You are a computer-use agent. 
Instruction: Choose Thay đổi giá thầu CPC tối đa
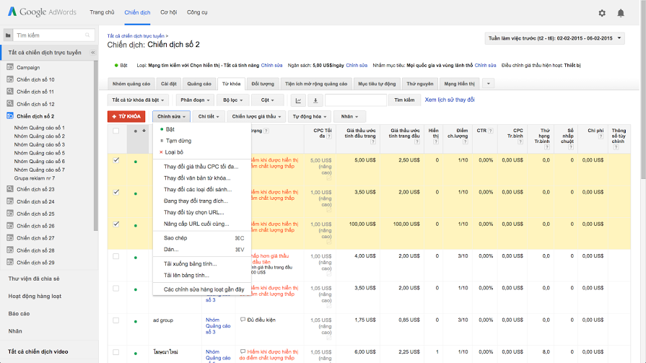click(x=201, y=167)
